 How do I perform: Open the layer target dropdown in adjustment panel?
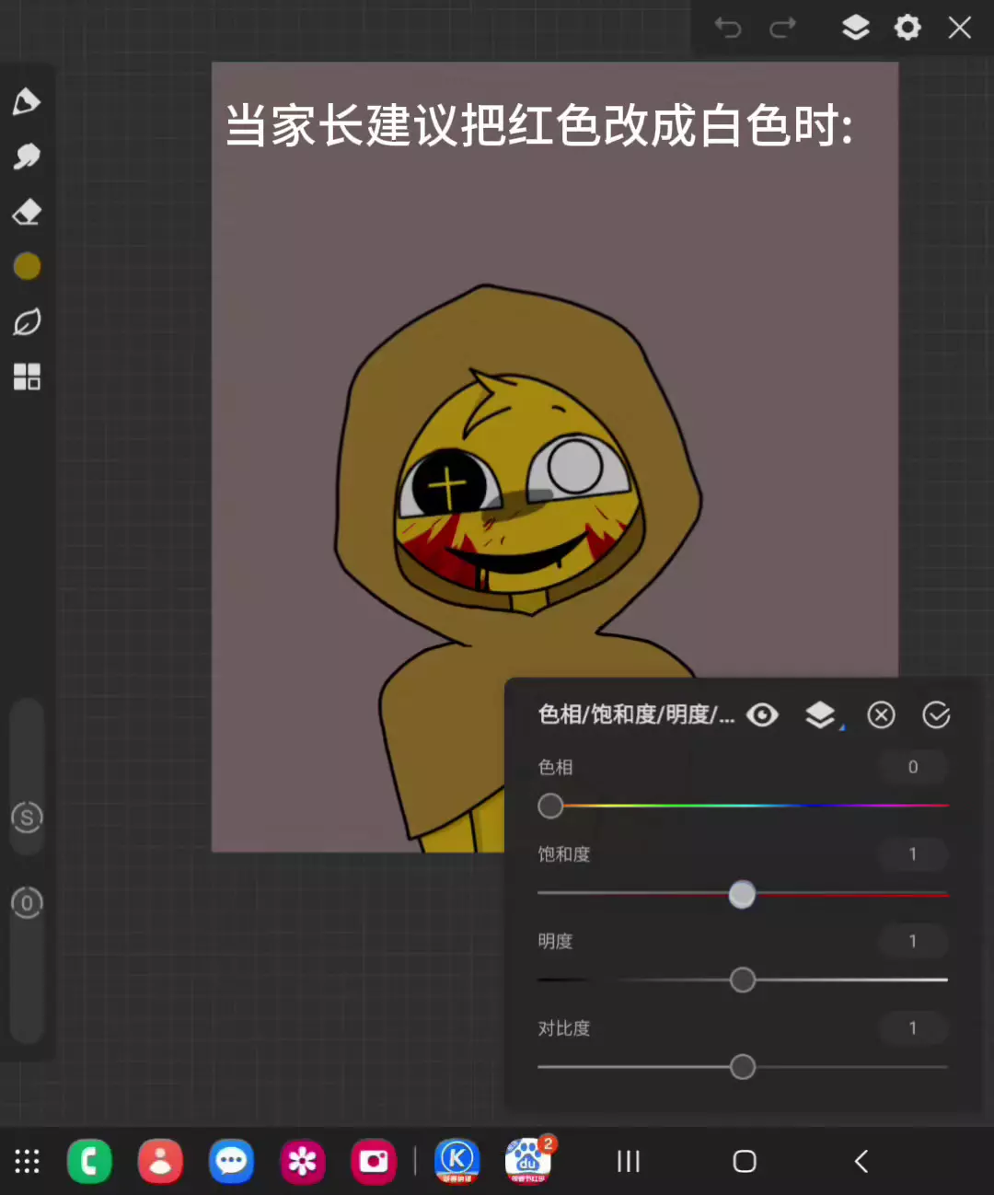tap(822, 715)
